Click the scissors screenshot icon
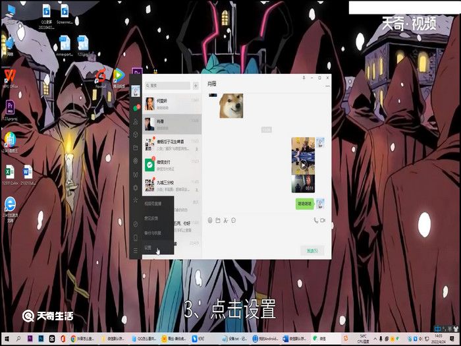This screenshot has height=346, width=461. [225, 220]
